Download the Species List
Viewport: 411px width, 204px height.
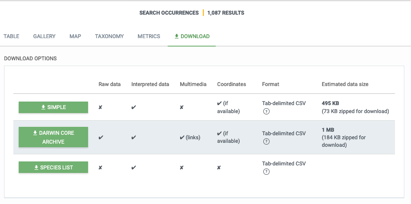pyautogui.click(x=53, y=168)
